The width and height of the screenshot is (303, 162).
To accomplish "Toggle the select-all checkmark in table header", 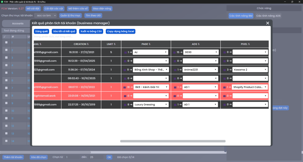I will tap(4, 37).
